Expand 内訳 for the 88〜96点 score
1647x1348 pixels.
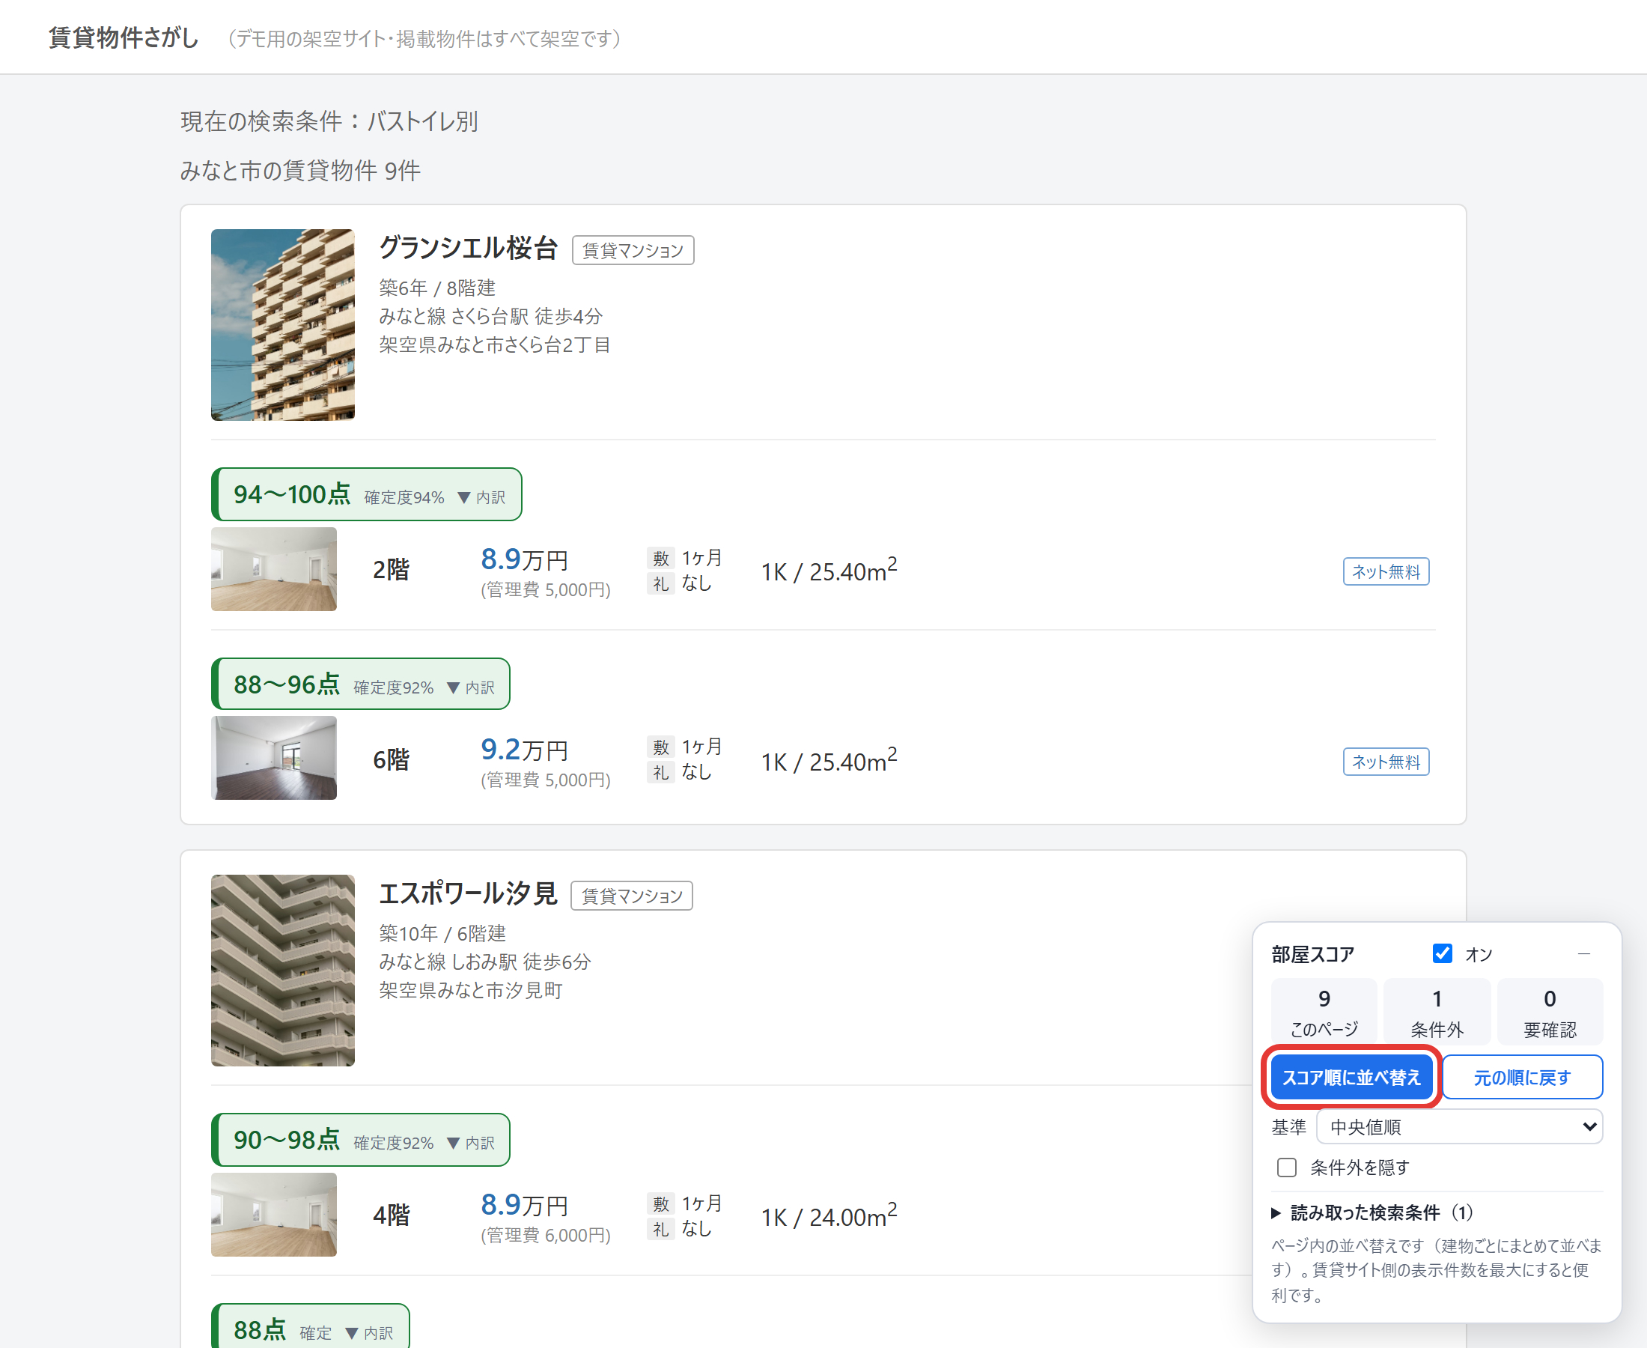(x=471, y=687)
